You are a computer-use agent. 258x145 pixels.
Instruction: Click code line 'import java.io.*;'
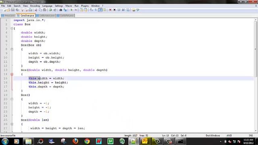tap(29, 20)
